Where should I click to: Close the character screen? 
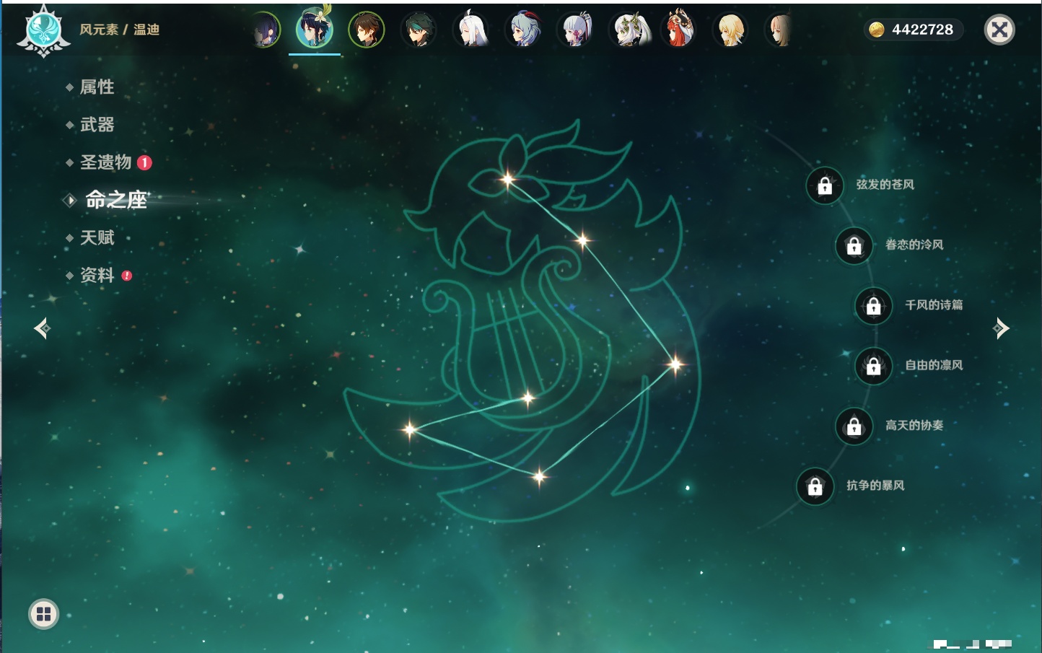pyautogui.click(x=999, y=30)
